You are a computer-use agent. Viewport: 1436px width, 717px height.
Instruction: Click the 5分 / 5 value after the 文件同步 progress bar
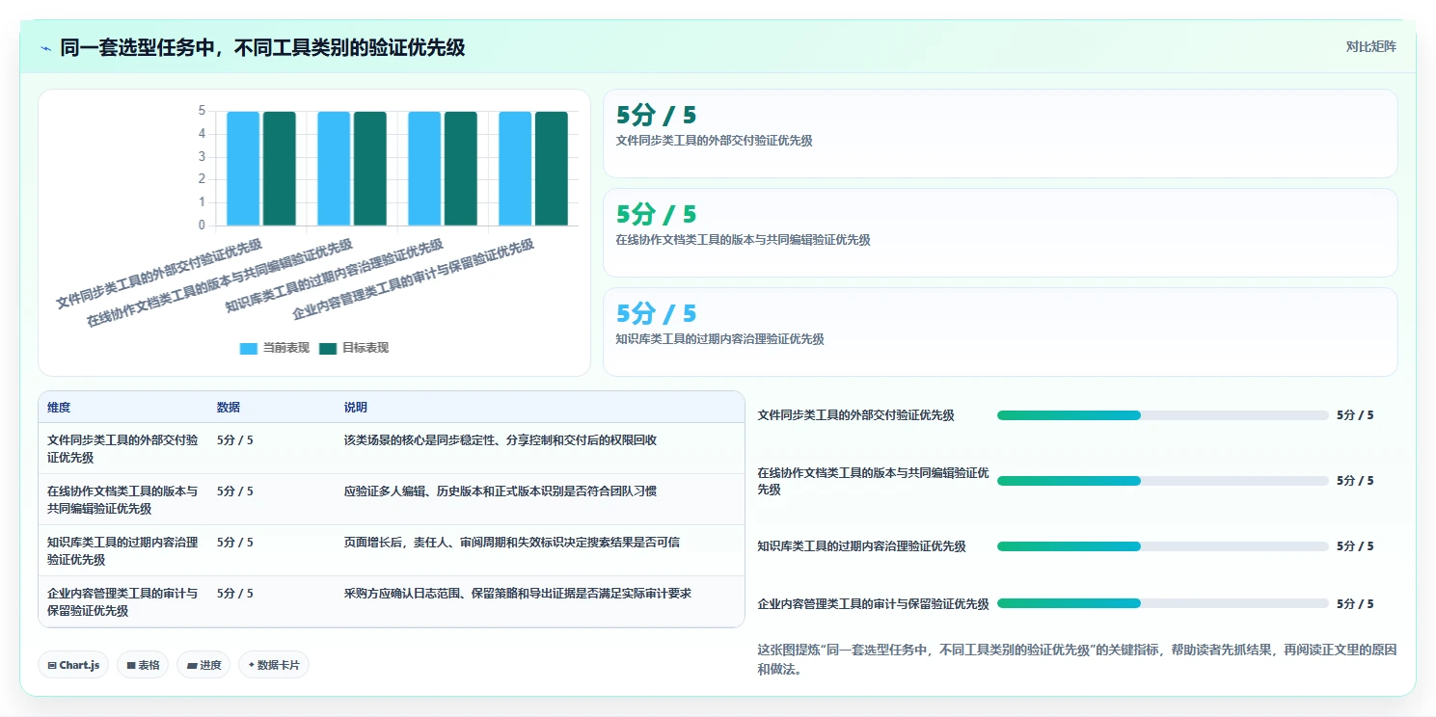(1355, 415)
